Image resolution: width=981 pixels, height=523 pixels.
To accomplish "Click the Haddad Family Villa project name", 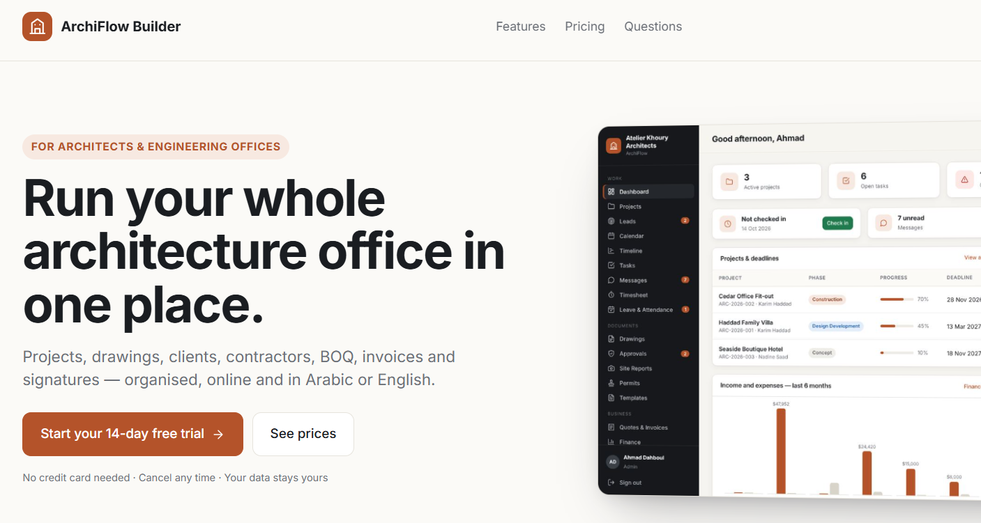I will [x=746, y=322].
